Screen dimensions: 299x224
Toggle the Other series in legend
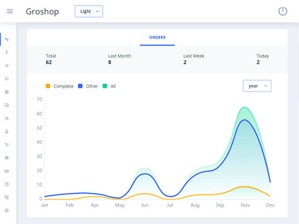click(92, 86)
